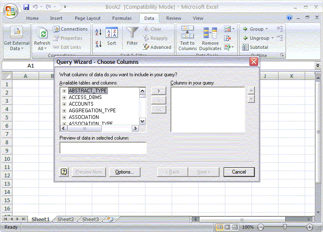Image resolution: width=323 pixels, height=232 pixels.
Task: Click zoom out minus button
Action: click(261, 227)
